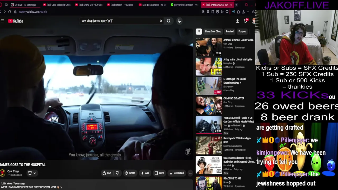This screenshot has width=338, height=190.
Task: Click the Ask button
Action: click(145, 173)
